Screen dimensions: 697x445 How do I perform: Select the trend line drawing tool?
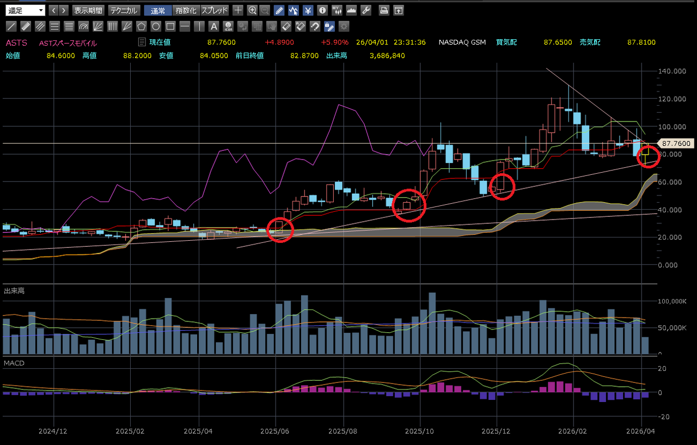click(x=11, y=26)
